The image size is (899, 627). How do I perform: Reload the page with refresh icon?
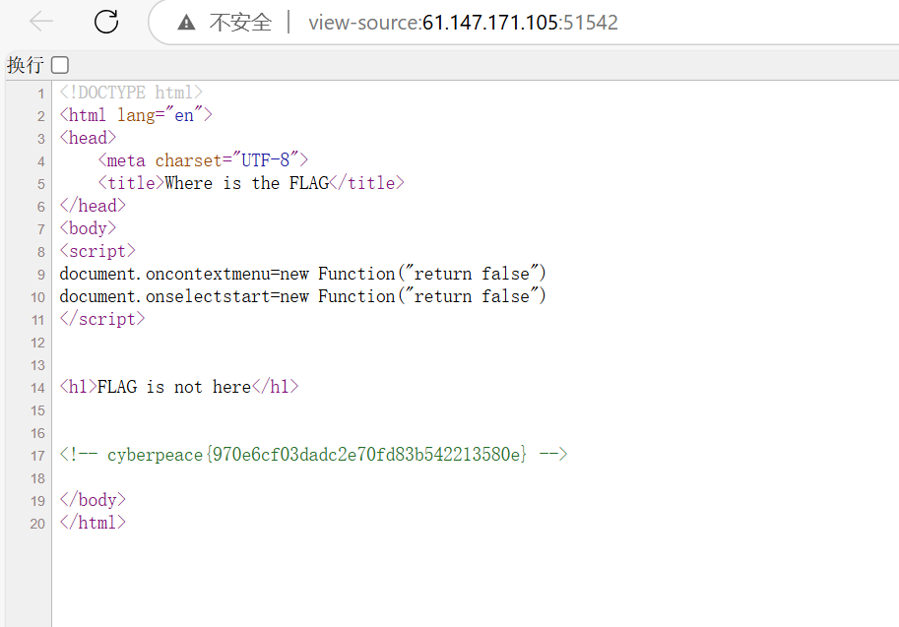(x=106, y=22)
